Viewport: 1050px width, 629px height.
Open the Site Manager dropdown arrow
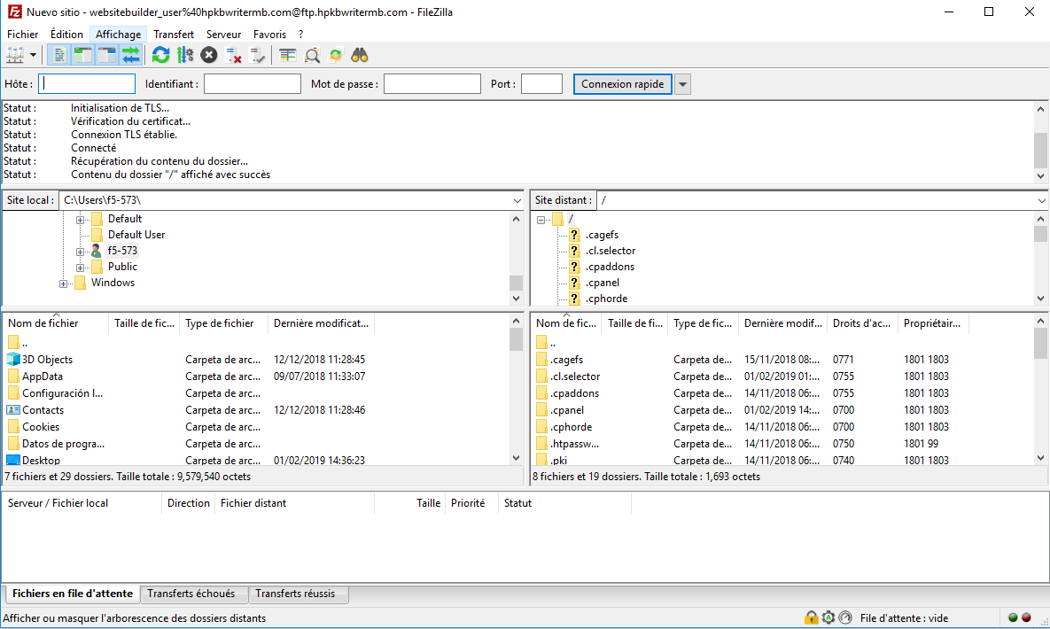point(33,55)
